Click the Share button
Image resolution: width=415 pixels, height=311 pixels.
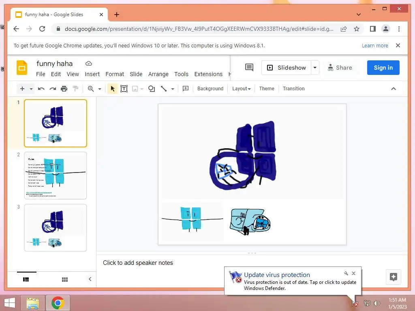340,68
